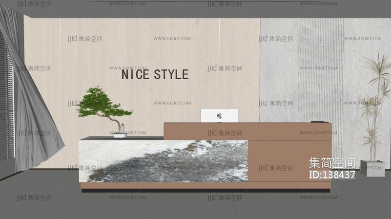Image resolution: width=391 pixels, height=219 pixels.
Task: Click the white bonsai pot on the counter
Action: click(120, 135)
